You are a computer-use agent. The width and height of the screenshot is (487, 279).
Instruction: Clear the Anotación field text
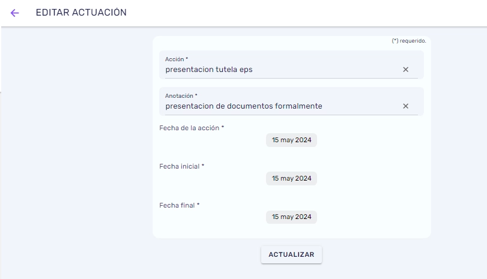405,106
